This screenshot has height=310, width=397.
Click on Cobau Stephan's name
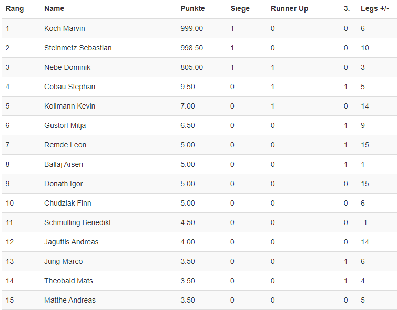click(69, 87)
